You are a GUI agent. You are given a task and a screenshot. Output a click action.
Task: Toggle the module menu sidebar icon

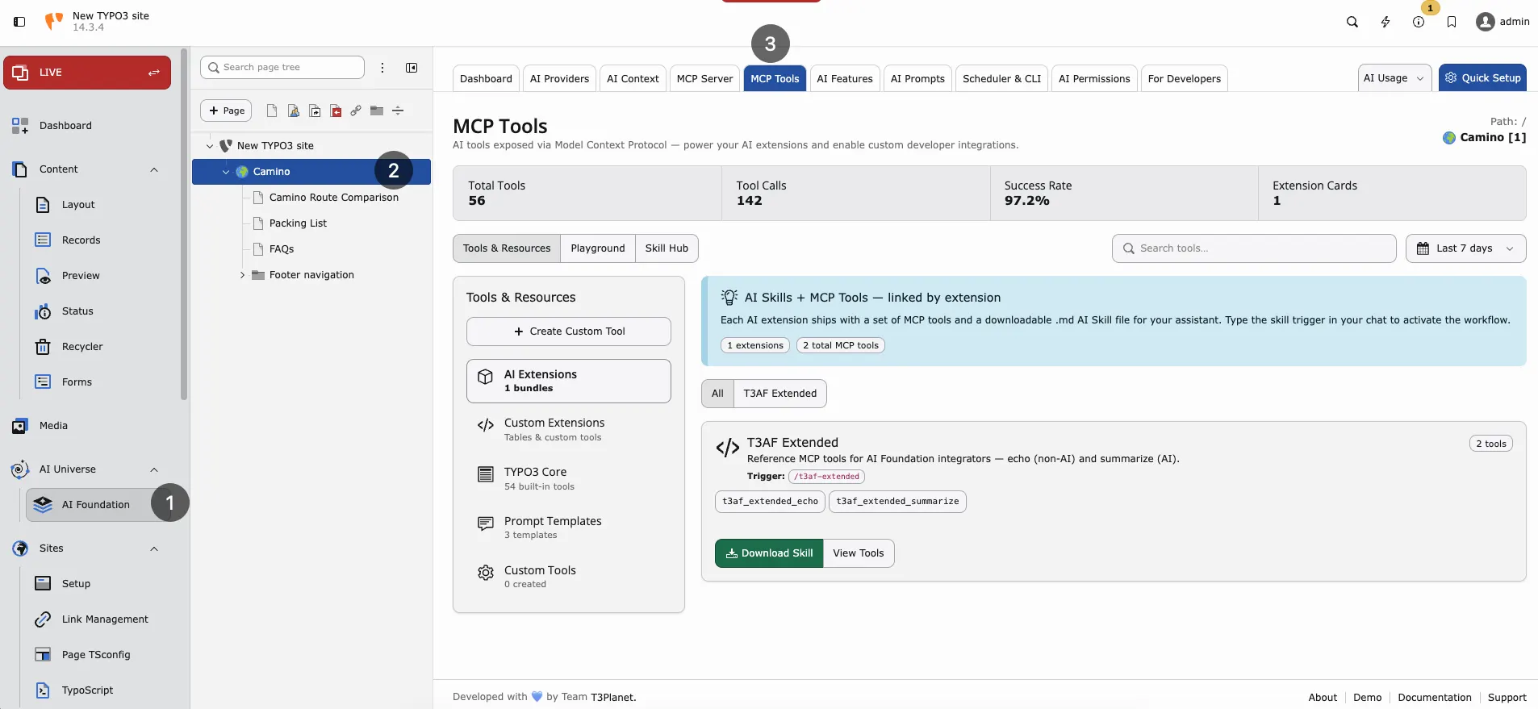(19, 22)
